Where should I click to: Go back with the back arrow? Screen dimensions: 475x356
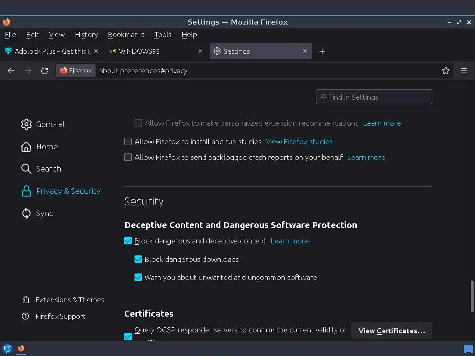(11, 71)
